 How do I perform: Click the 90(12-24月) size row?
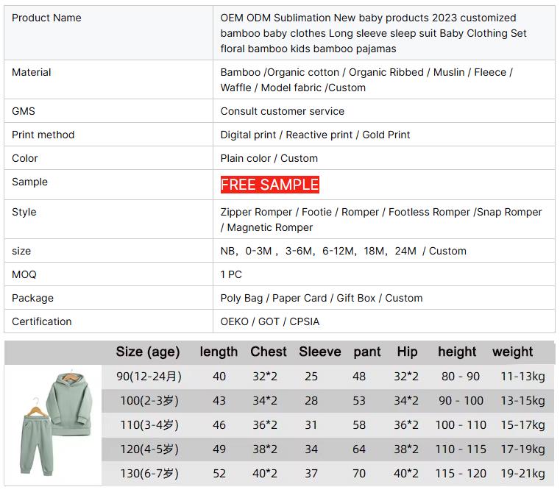click(x=149, y=376)
